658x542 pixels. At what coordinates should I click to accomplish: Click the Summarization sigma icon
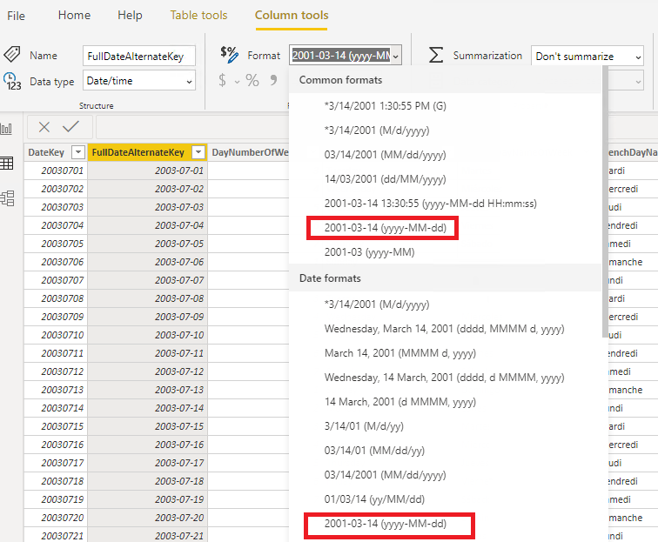[x=435, y=55]
